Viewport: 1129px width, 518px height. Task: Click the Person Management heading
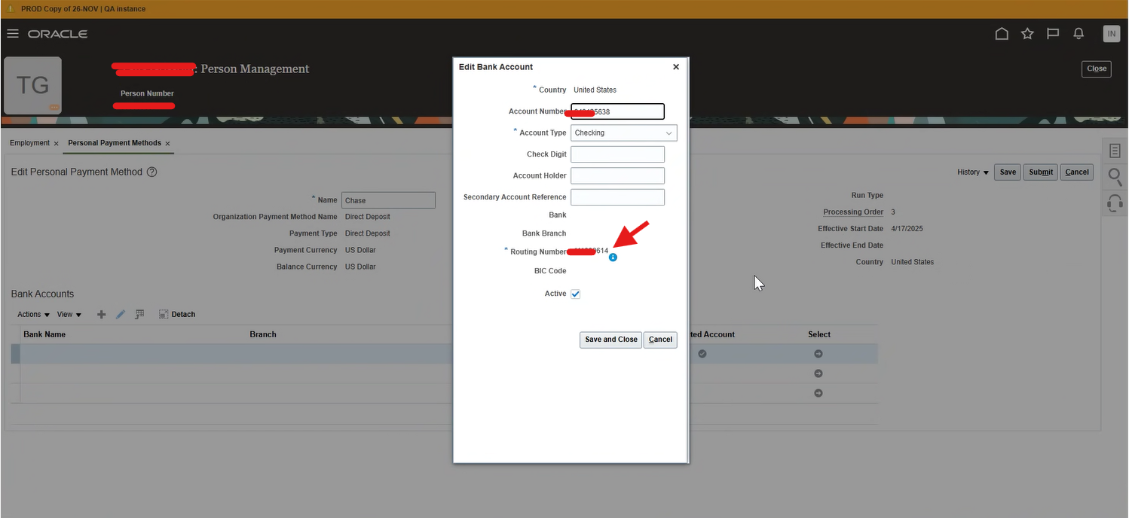(x=255, y=69)
